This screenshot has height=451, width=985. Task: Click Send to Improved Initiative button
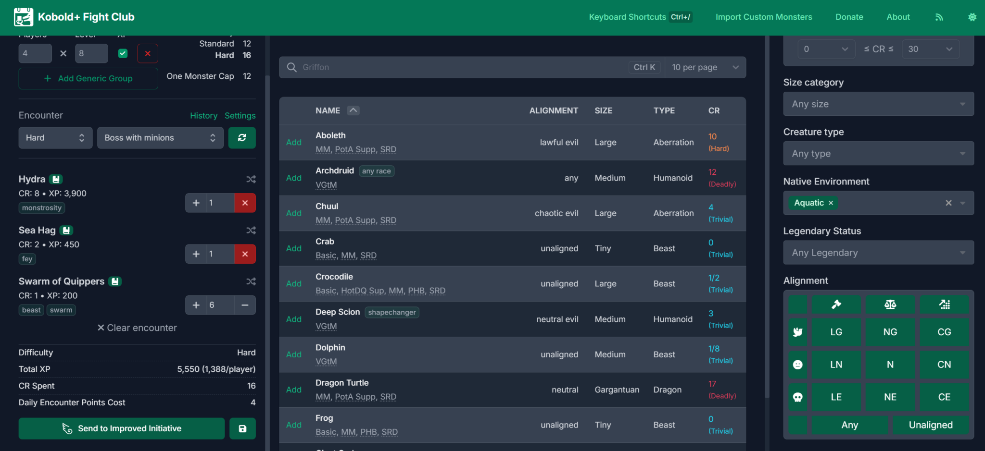pyautogui.click(x=122, y=428)
